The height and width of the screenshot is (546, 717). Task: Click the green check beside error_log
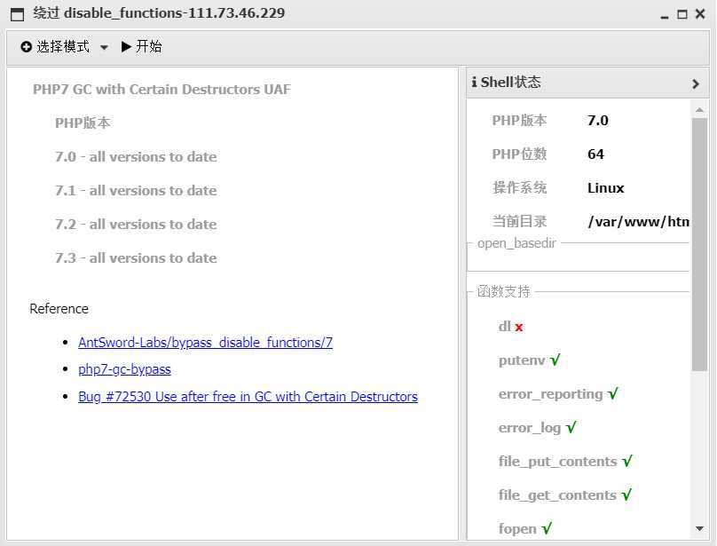pyautogui.click(x=571, y=427)
